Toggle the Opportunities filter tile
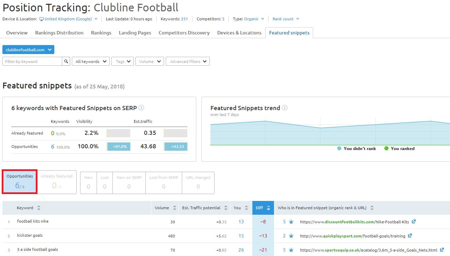 pyautogui.click(x=20, y=181)
